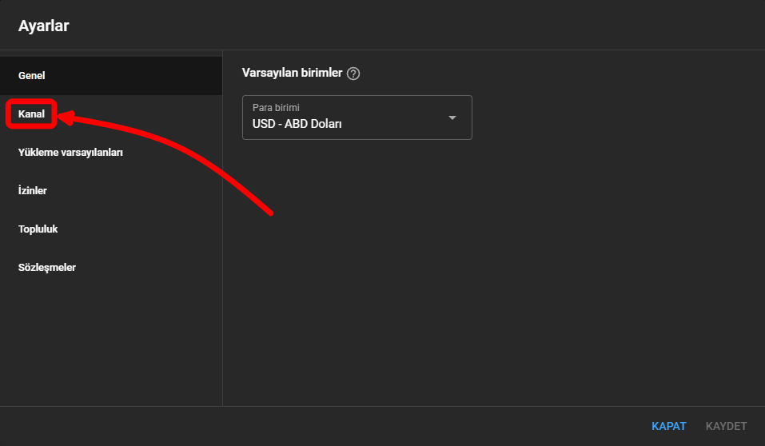Click the KAYDET button
This screenshot has height=446, width=765.
726,426
